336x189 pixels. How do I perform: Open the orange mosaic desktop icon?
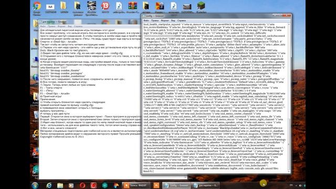(x=160, y=6)
